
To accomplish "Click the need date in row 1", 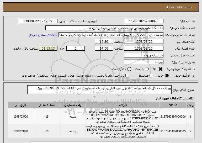I will coord(21,116).
